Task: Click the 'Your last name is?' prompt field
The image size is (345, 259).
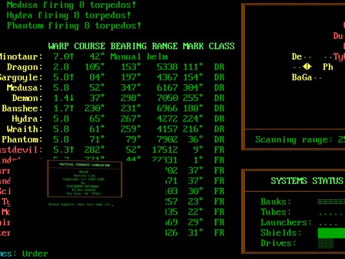Action: click(x=81, y=205)
